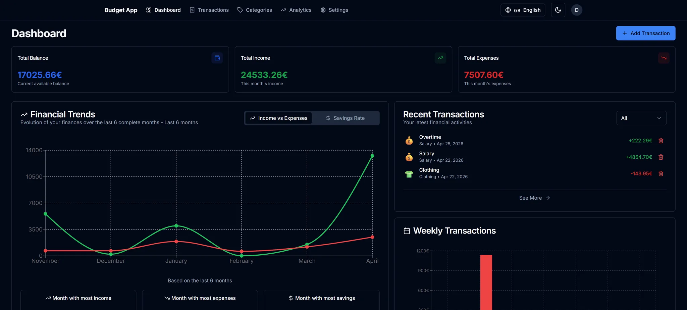Click the November income data point
The width and height of the screenshot is (687, 310).
coord(46,214)
